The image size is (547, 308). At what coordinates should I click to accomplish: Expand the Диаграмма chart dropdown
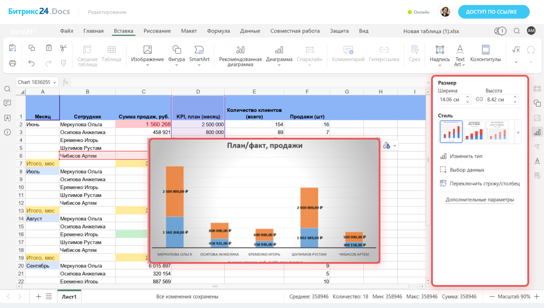[279, 65]
